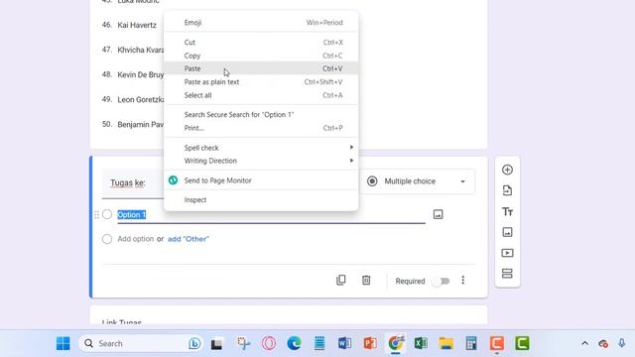This screenshot has width=635, height=357.
Task: Open Task View on the taskbar
Action: [x=216, y=344]
